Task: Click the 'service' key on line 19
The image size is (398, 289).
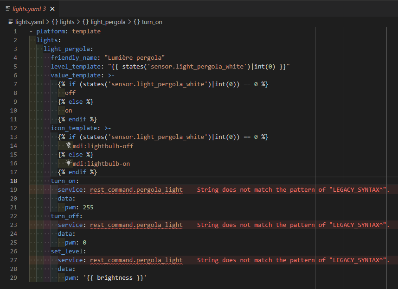Action: pos(71,190)
